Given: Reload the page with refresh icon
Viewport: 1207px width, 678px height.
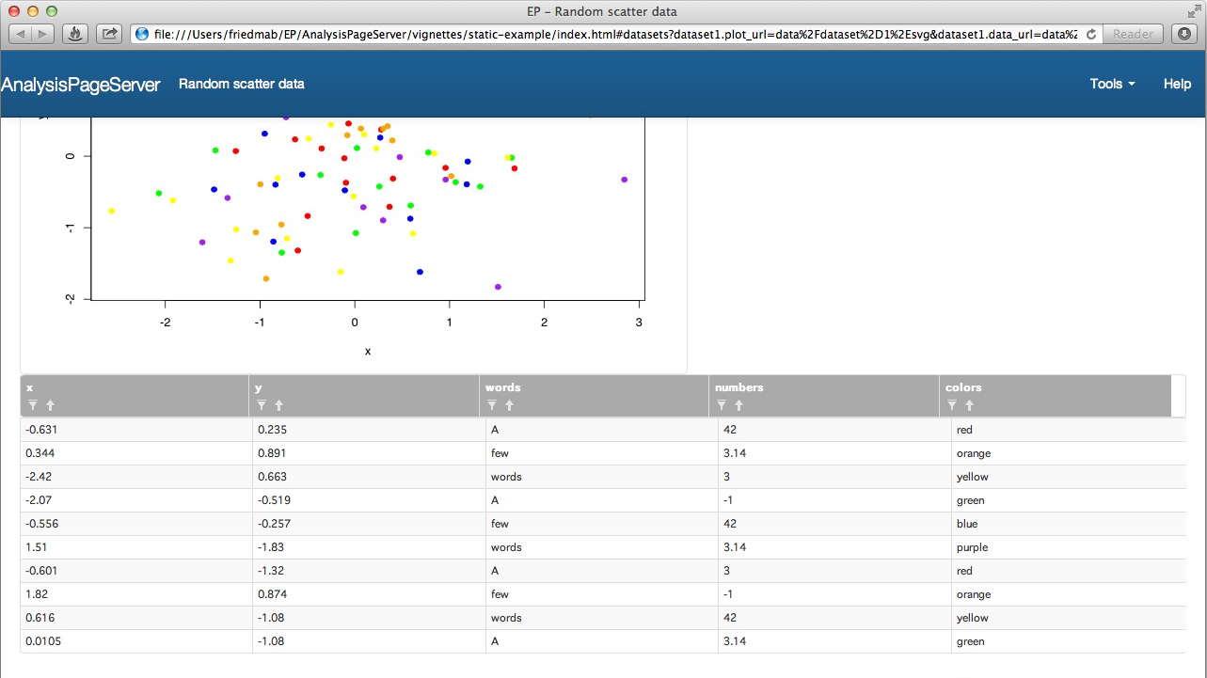Looking at the screenshot, I should coord(1091,34).
